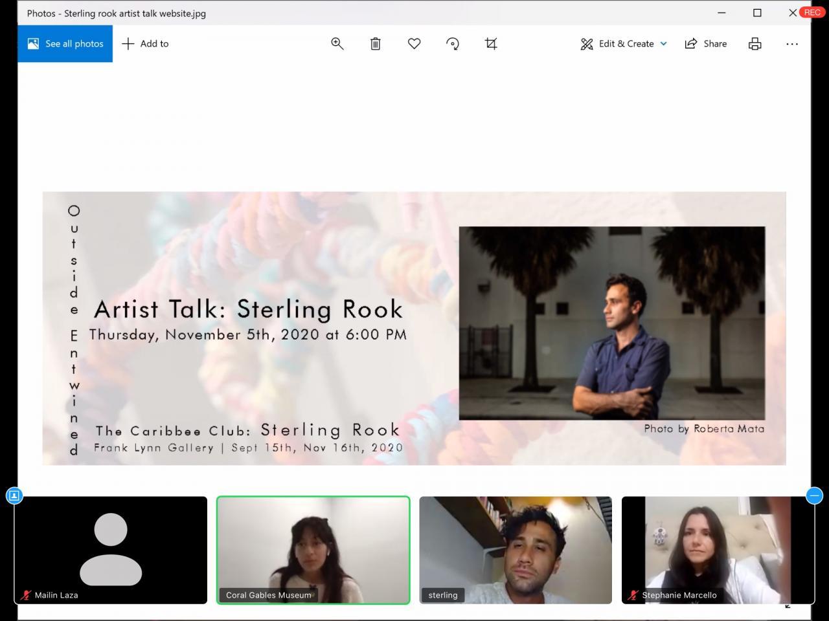
Task: Print the photo using printer icon
Action: click(x=755, y=44)
